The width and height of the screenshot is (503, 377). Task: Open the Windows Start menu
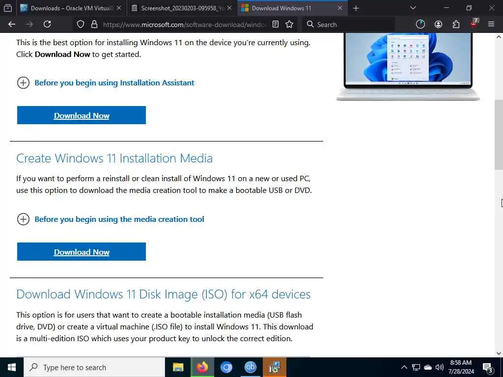coord(12,367)
